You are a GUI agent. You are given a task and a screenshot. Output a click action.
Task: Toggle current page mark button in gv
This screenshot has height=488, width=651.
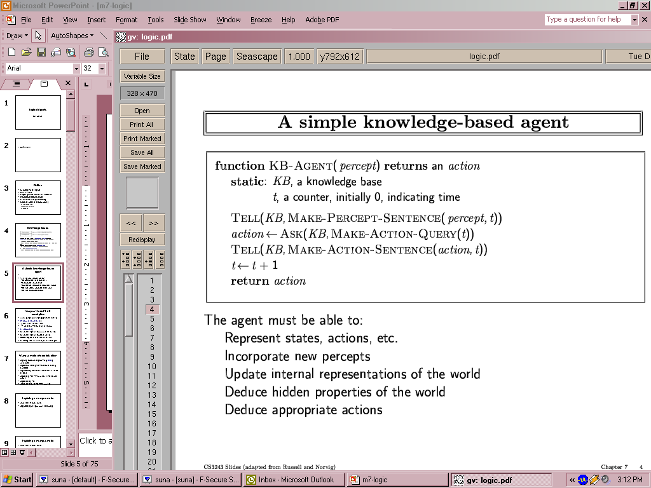coord(149,259)
